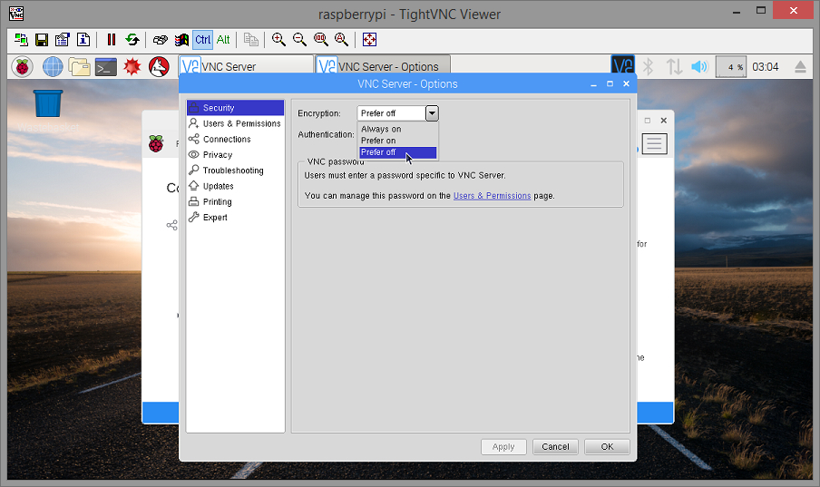820x487 pixels.
Task: Confirm the options with the OK button
Action: (607, 447)
